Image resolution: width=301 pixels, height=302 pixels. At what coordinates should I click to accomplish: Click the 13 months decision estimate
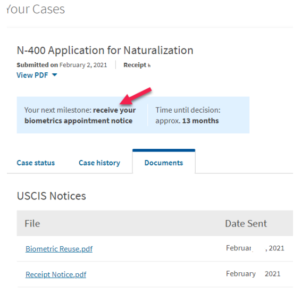coord(200,121)
